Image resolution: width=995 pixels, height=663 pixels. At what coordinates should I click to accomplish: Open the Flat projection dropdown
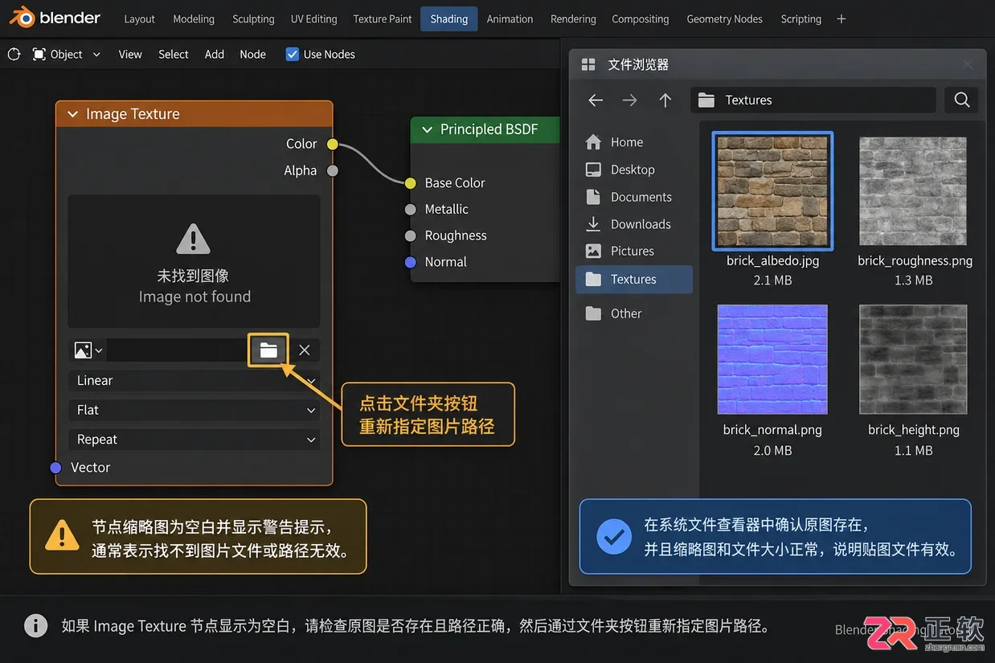click(x=194, y=410)
